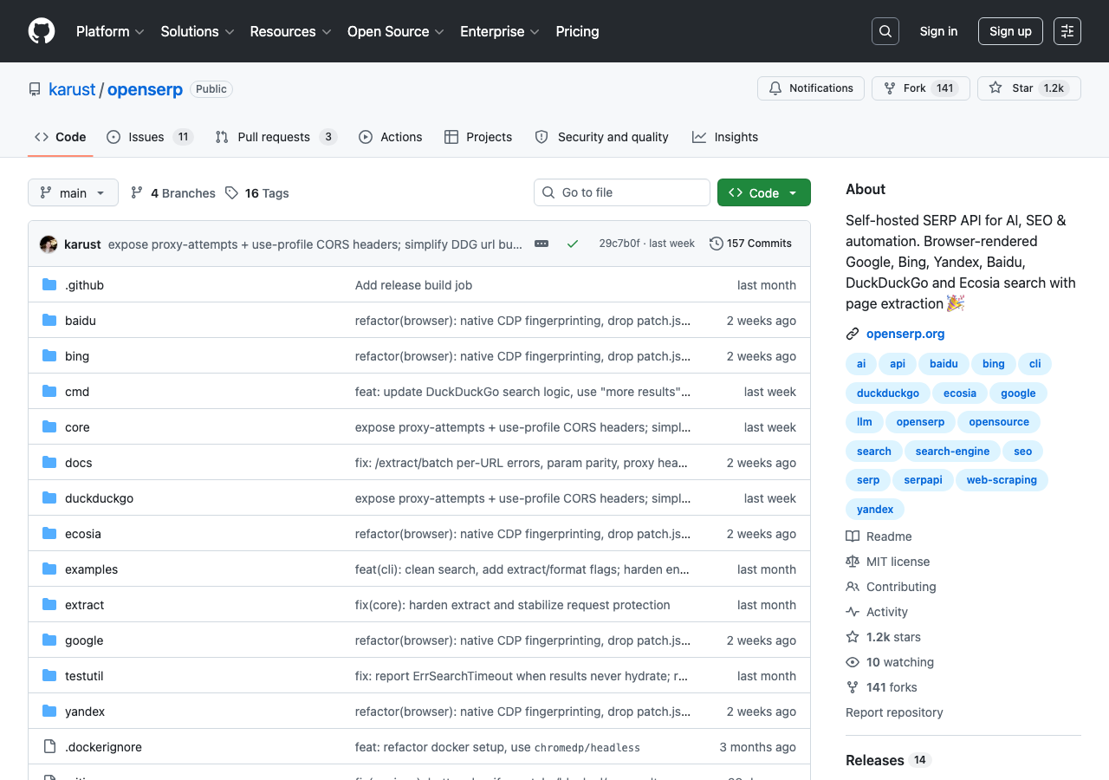Click karust's avatar in commit bar
Image resolution: width=1109 pixels, height=780 pixels.
point(49,244)
